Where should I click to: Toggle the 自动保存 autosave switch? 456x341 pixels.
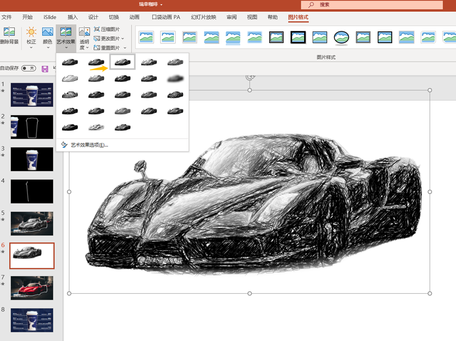[28, 68]
